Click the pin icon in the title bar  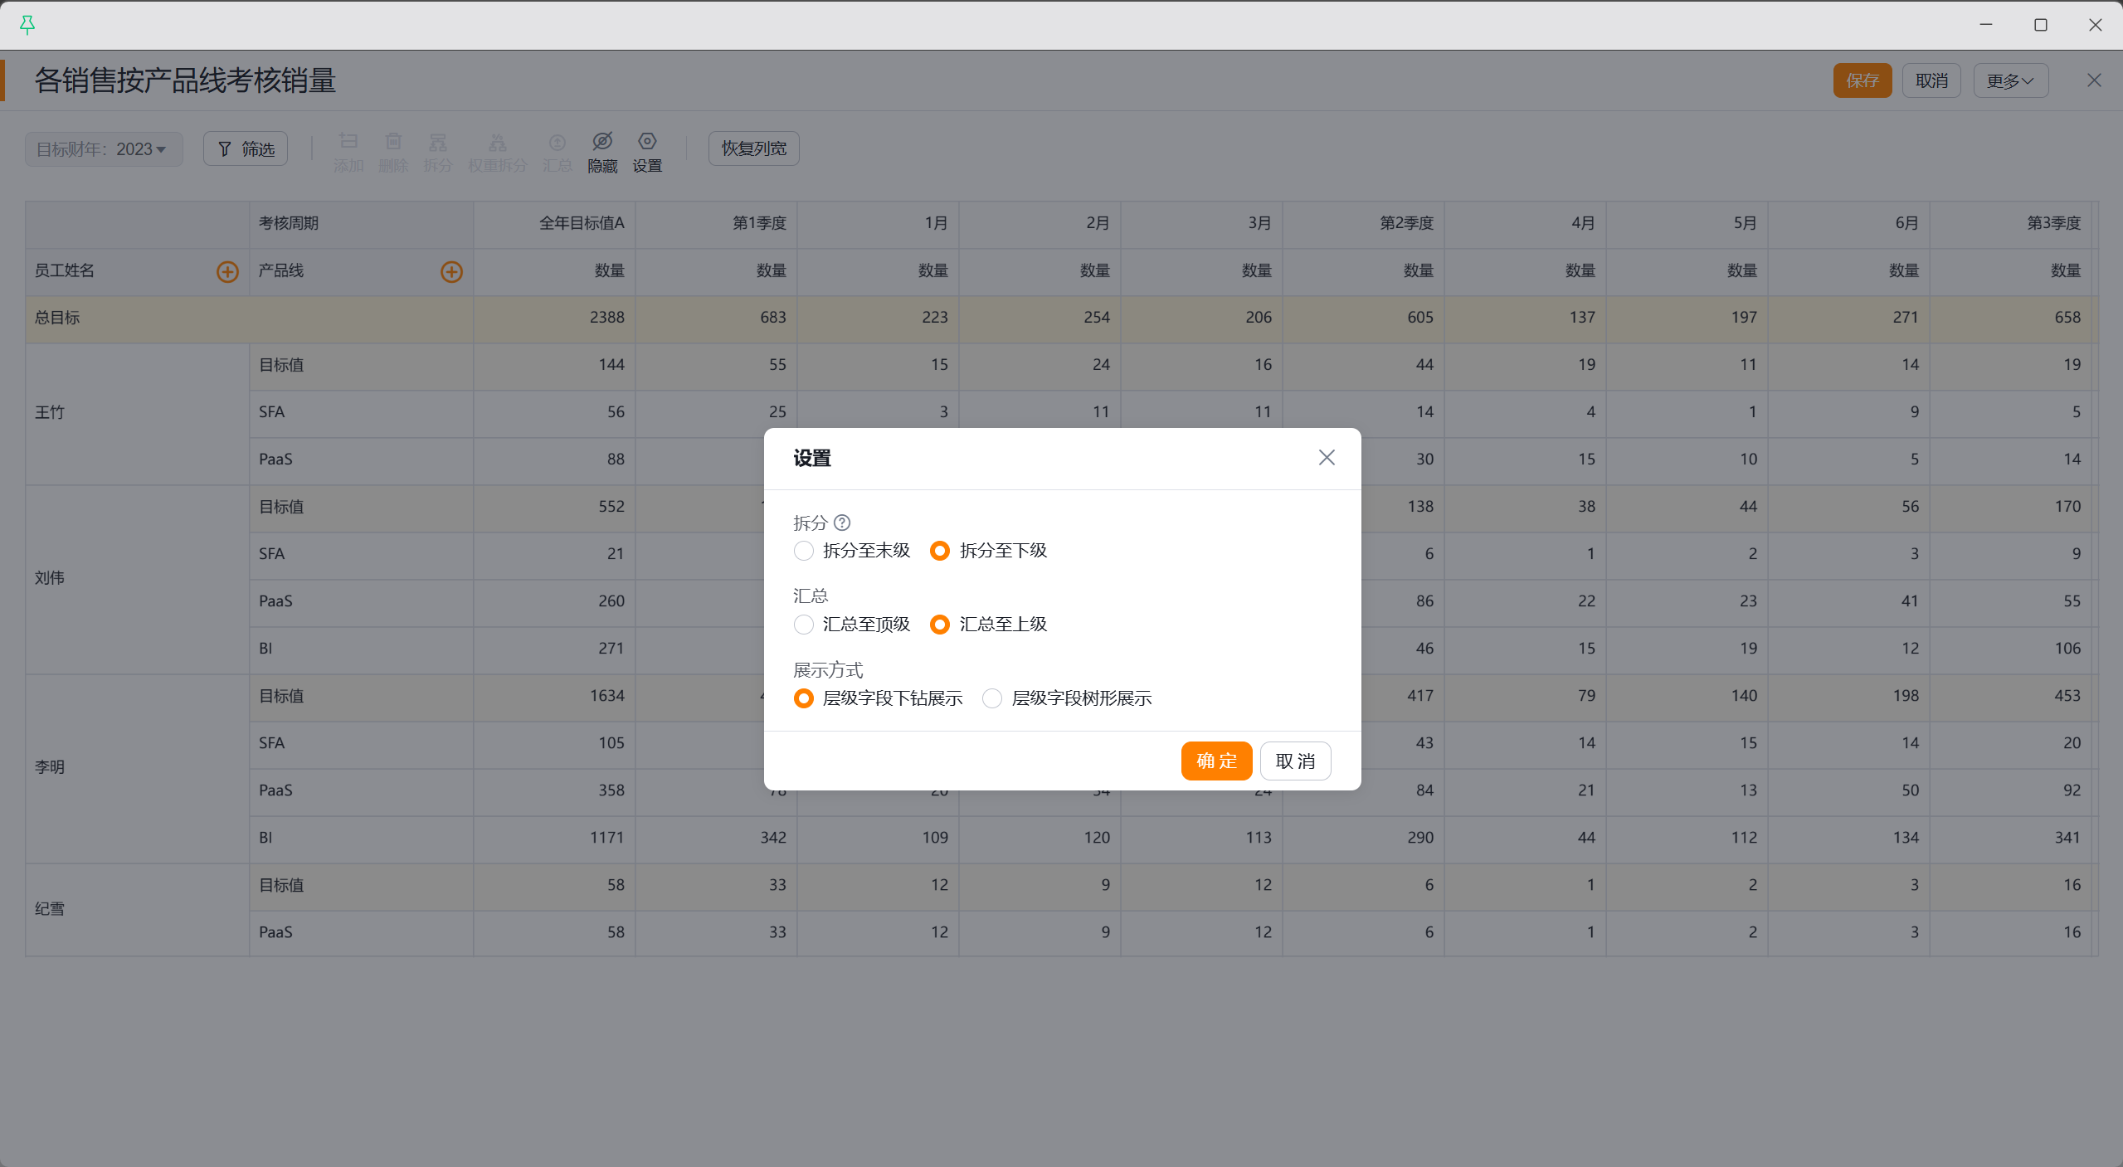click(x=27, y=25)
